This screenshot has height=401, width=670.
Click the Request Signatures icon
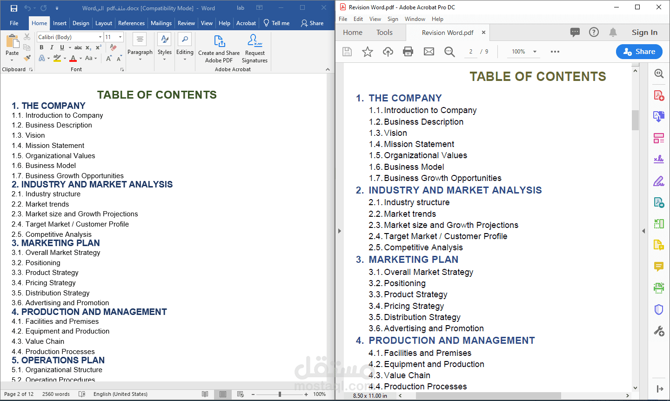click(255, 40)
